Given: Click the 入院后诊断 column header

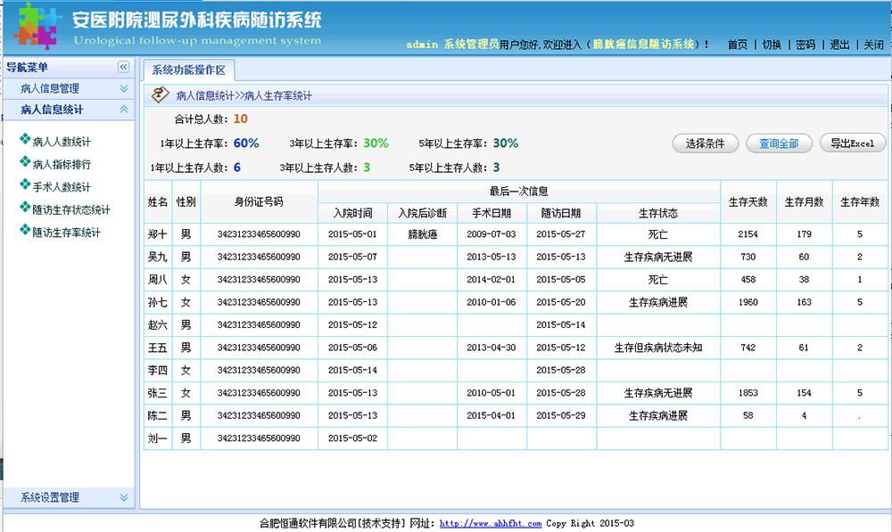Looking at the screenshot, I should [x=423, y=213].
